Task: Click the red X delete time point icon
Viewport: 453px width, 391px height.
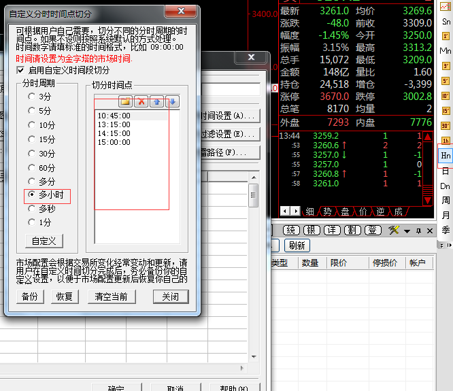Action: coord(141,102)
